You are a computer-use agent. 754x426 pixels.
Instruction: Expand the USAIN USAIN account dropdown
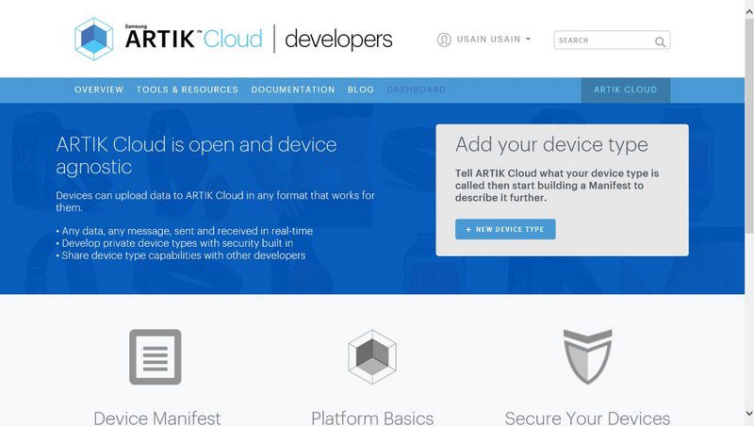[x=493, y=40]
